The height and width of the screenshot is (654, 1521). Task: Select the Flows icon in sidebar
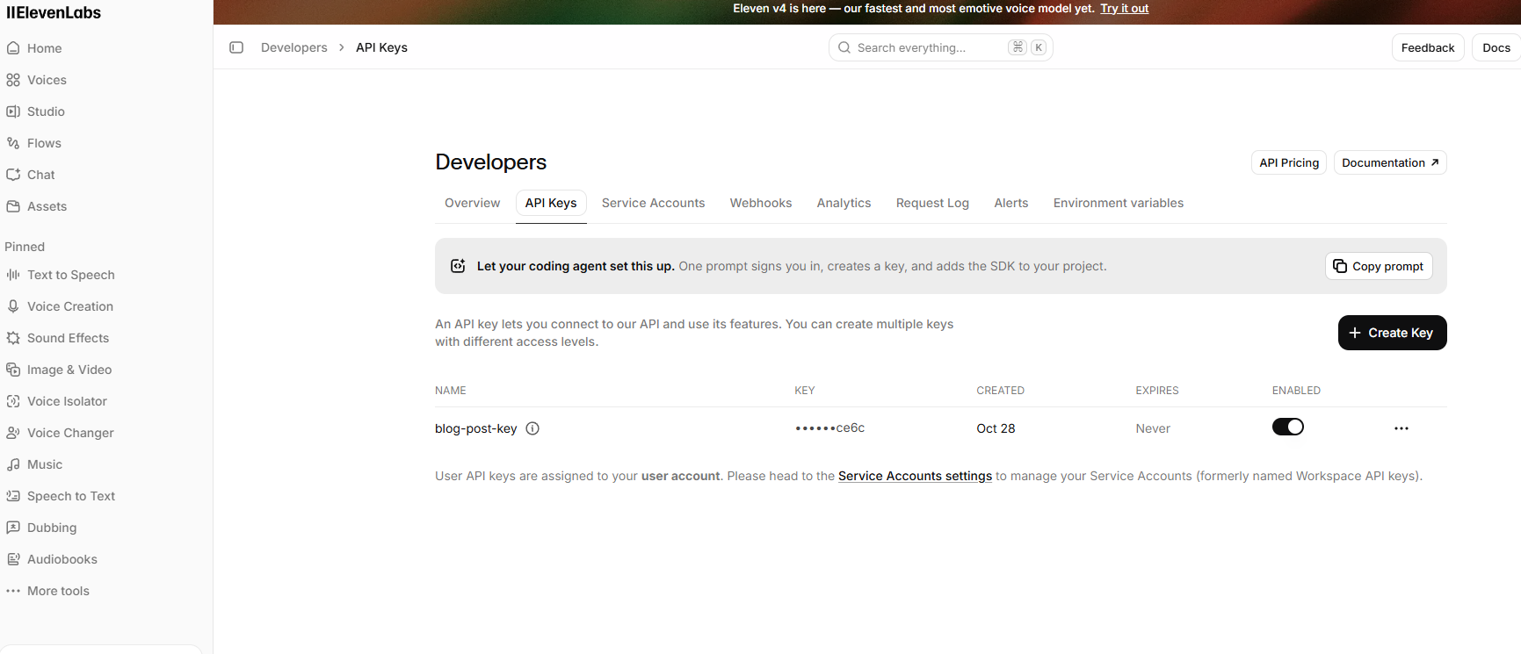tap(13, 143)
